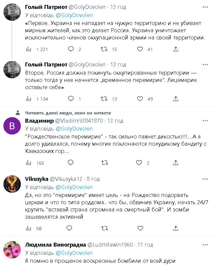214x267 pixels.
Task: Reply to Владимир's comment
Action: (71, 163)
